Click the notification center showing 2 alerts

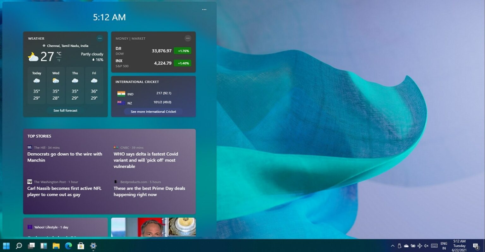[476, 246]
